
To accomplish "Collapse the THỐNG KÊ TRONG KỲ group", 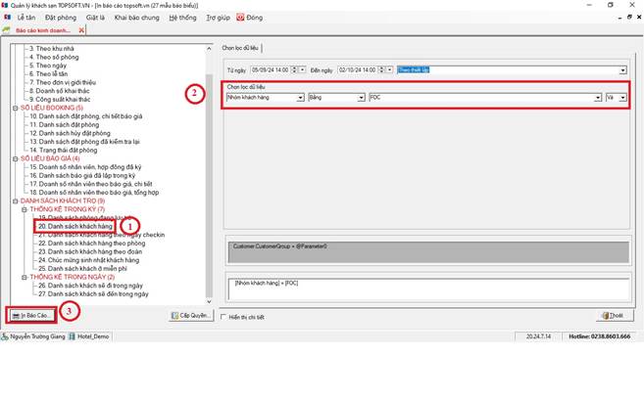I will [25, 209].
